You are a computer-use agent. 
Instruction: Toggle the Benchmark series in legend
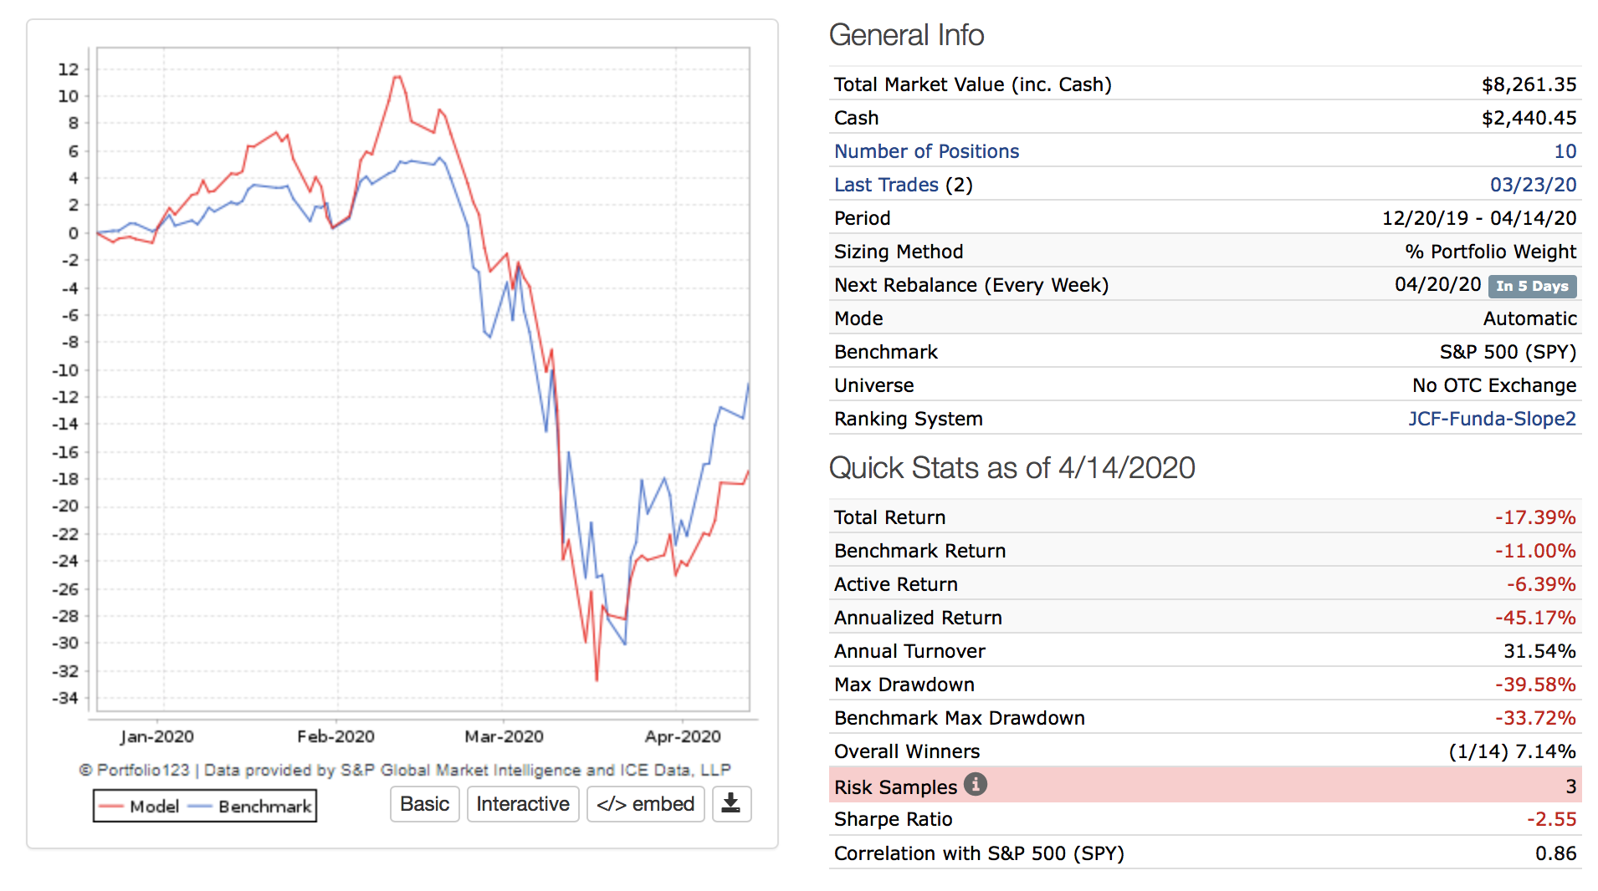pyautogui.click(x=251, y=807)
